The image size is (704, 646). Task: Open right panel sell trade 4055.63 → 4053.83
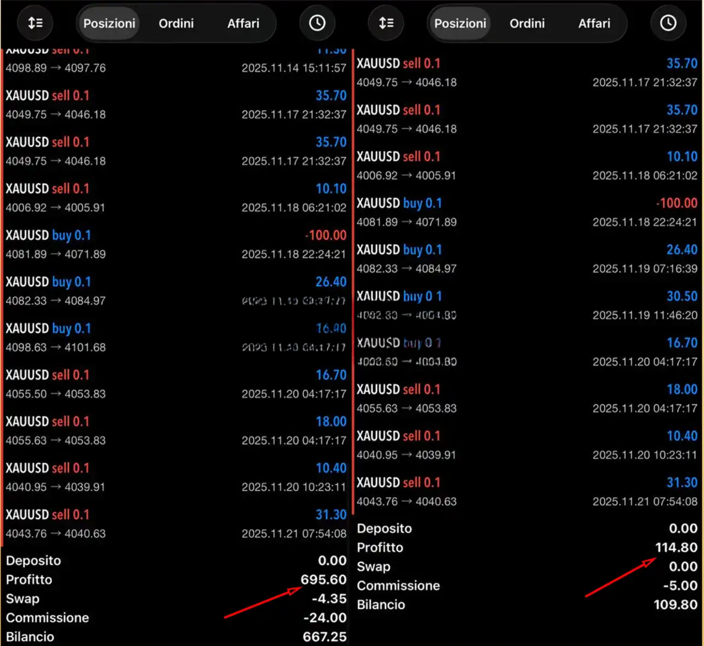pyautogui.click(x=527, y=398)
